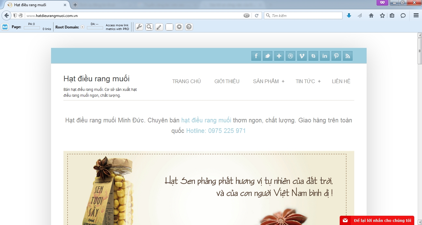Screen dimensions: 422x225
Task: Click the MozBar logo icon
Action: 5,27
